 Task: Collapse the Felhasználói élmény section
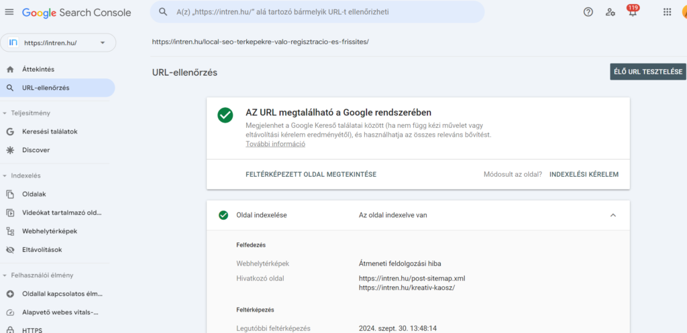[5, 275]
